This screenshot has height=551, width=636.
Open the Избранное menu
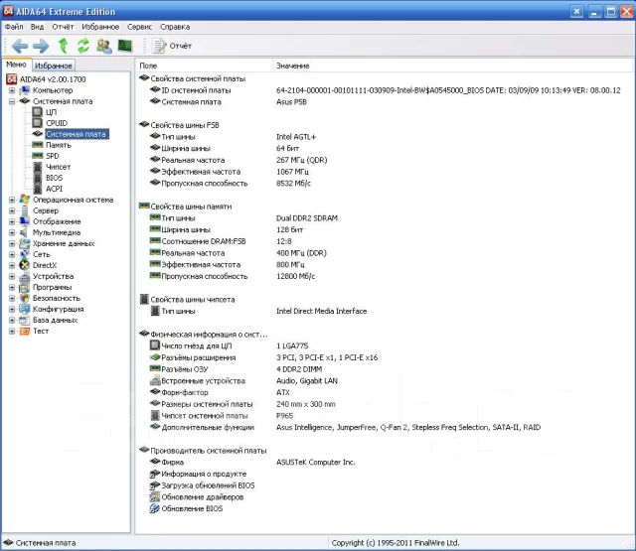[x=100, y=27]
